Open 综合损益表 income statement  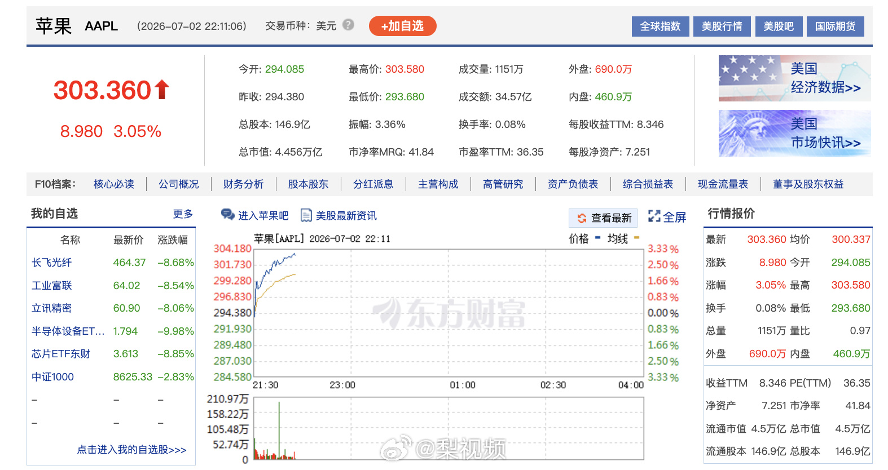(x=648, y=184)
